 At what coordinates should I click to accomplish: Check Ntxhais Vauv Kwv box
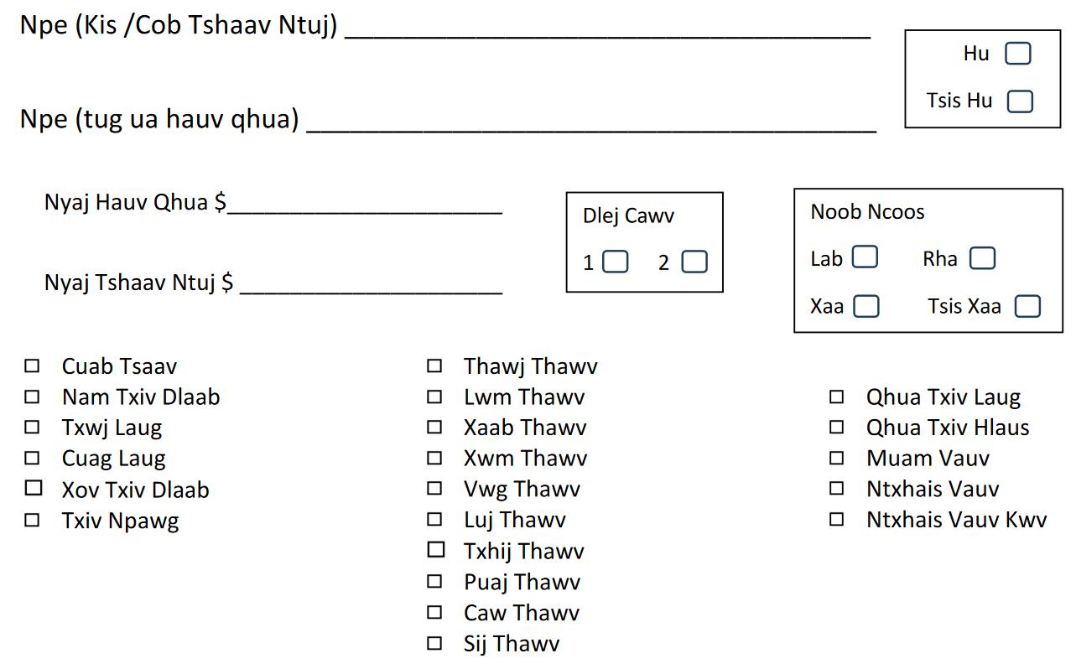click(836, 519)
